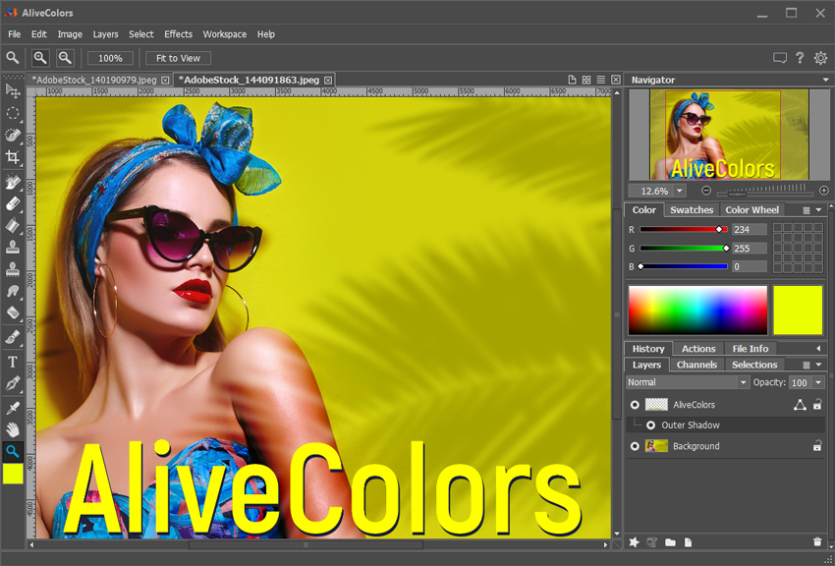Activate the Hand tool
The image size is (835, 566).
13,429
